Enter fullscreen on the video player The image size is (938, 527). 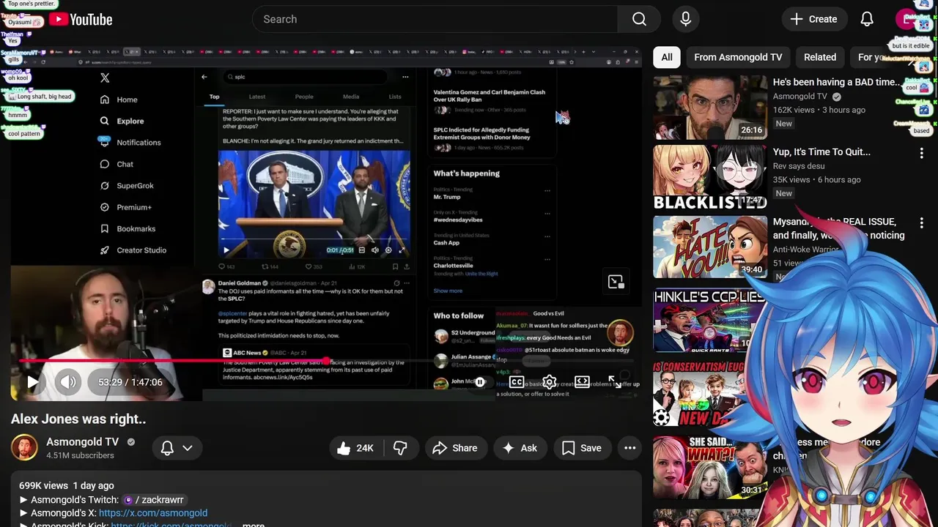(x=615, y=382)
